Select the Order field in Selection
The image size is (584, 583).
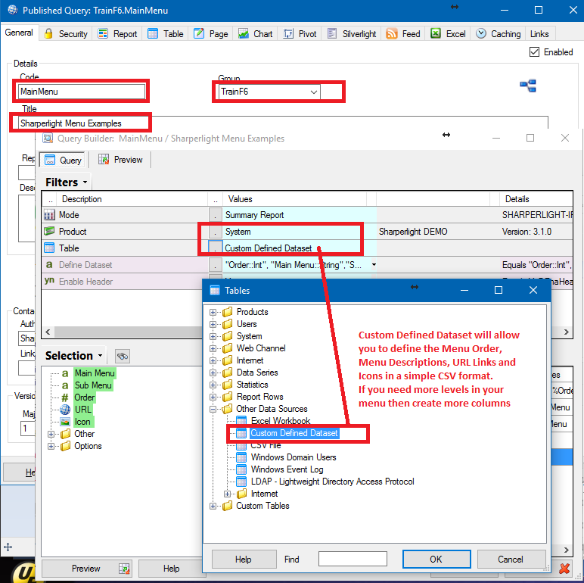pos(85,397)
